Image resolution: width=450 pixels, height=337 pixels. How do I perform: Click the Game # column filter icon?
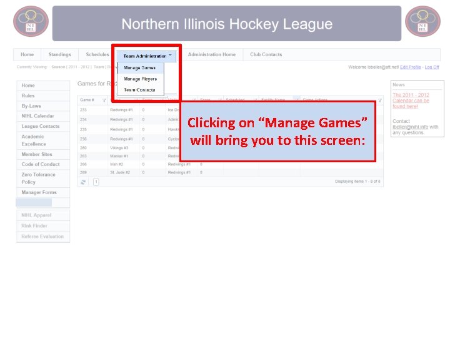pos(104,100)
